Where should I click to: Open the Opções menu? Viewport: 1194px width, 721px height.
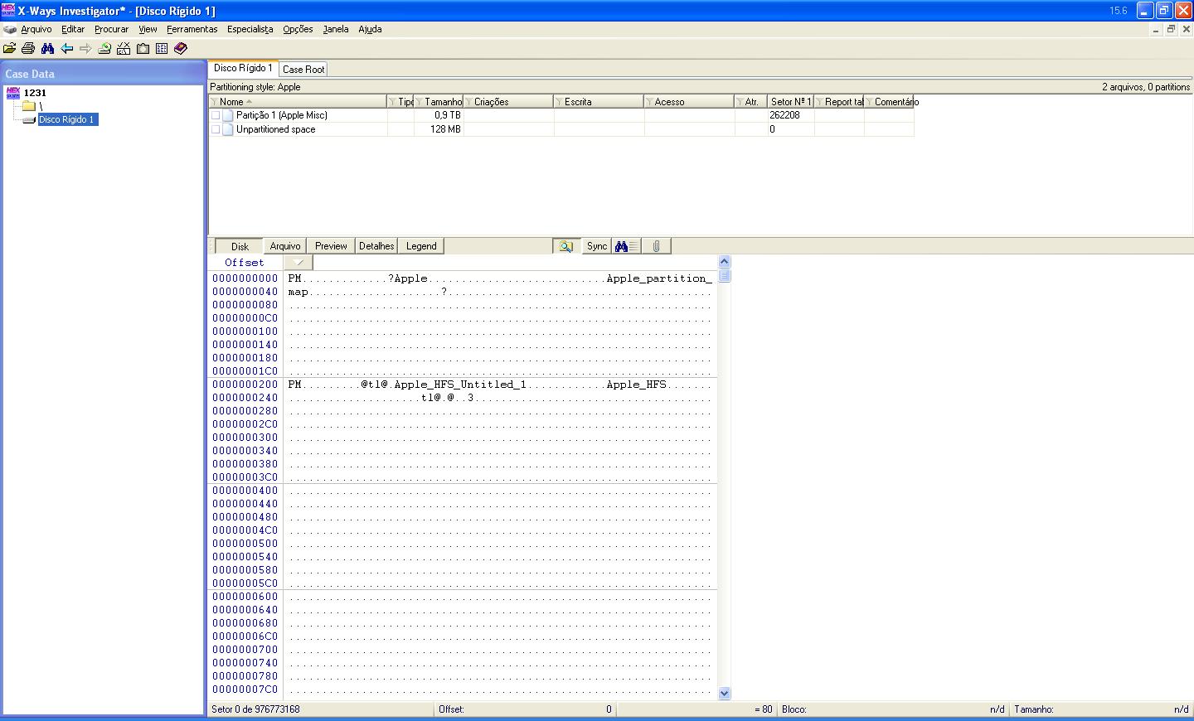[298, 29]
